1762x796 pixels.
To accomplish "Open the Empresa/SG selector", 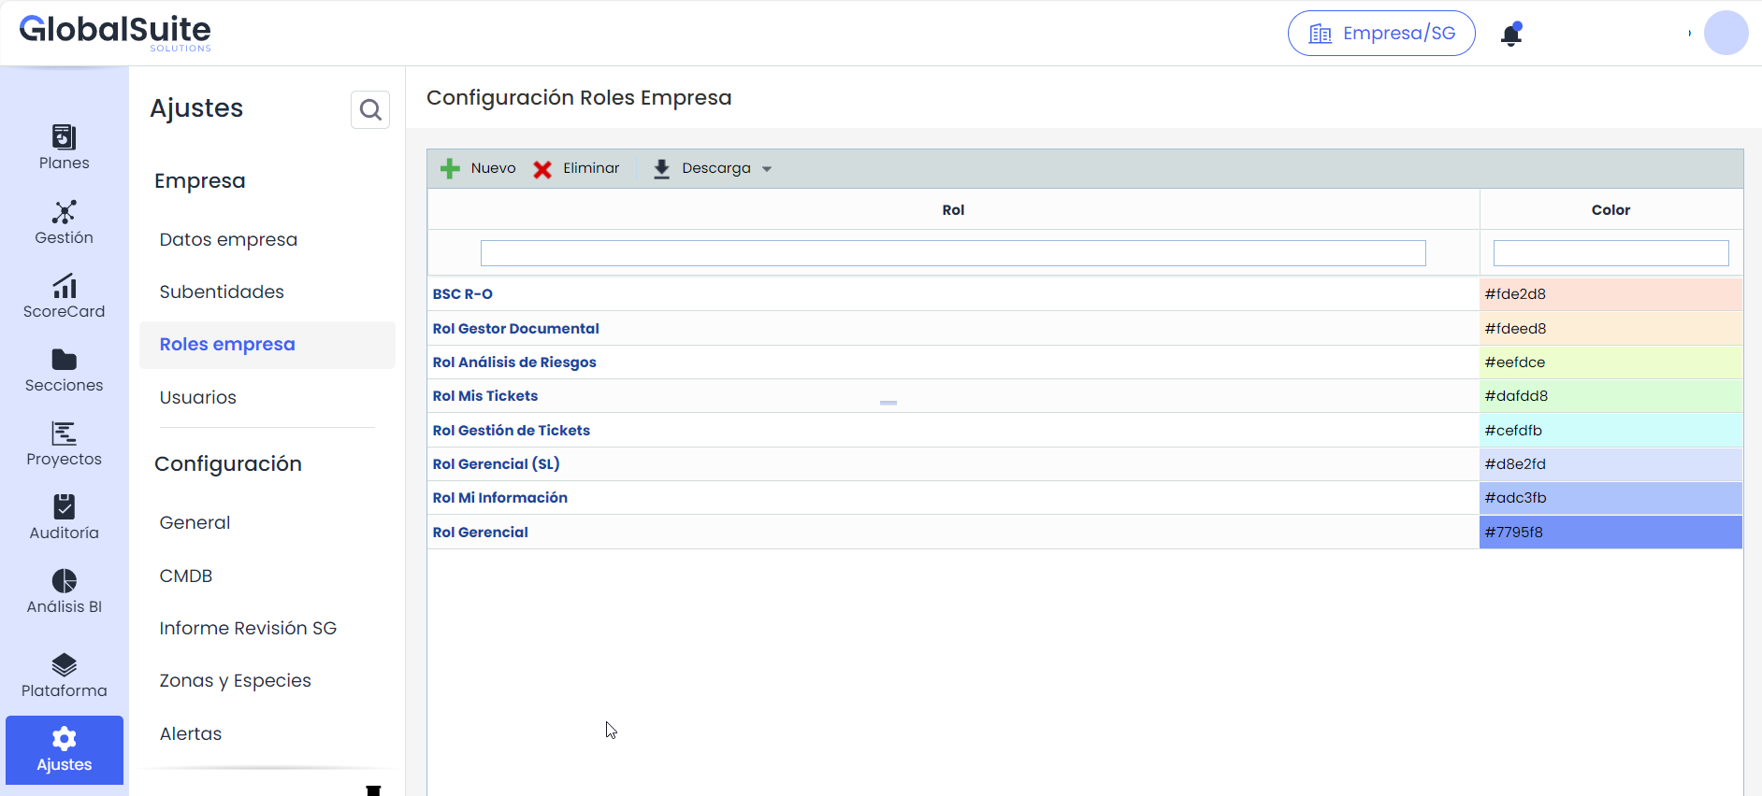I will 1380,34.
